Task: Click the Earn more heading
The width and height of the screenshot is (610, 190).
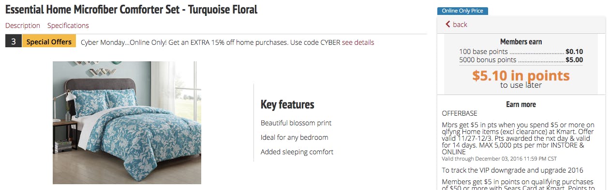Action: (x=521, y=104)
